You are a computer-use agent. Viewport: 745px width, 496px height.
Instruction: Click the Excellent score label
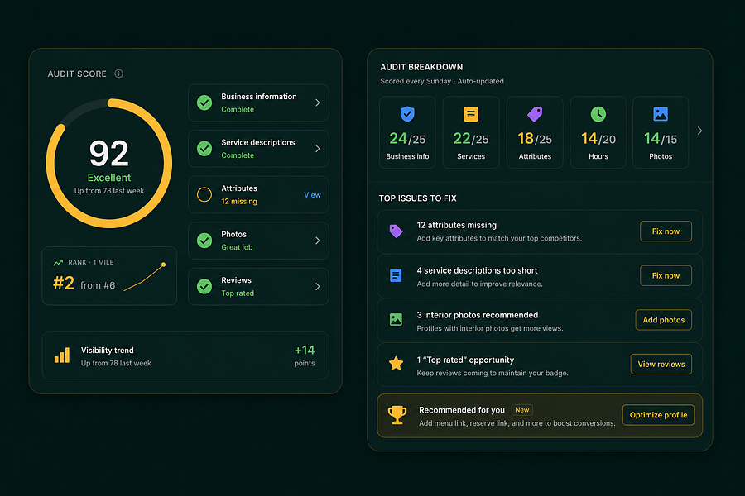point(108,178)
